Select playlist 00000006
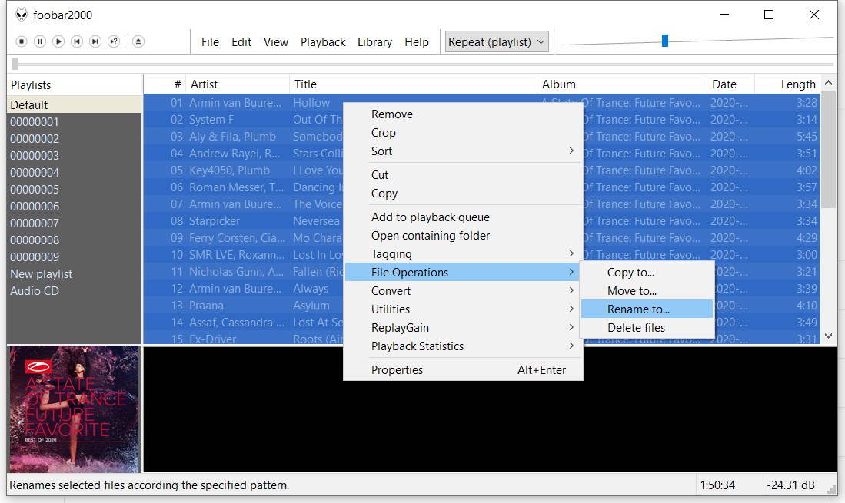The height and width of the screenshot is (503, 845). [x=74, y=206]
